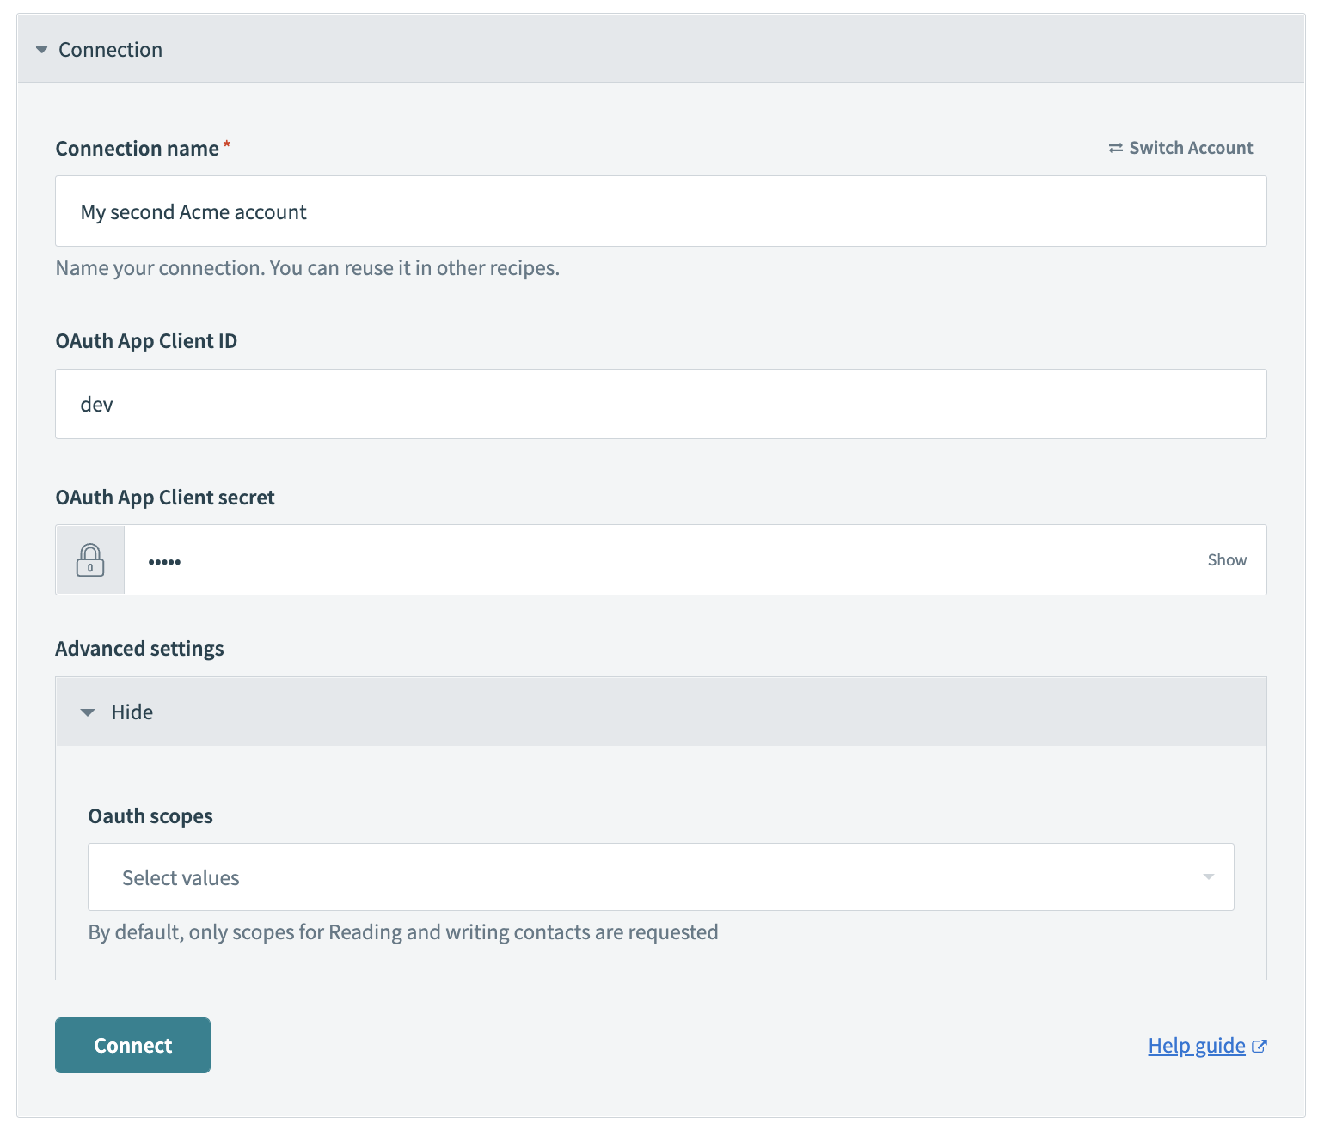Collapse the Connection section header
The width and height of the screenshot is (1324, 1136).
pos(40,49)
